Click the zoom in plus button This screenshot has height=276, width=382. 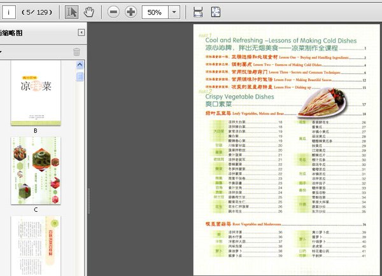pos(131,12)
